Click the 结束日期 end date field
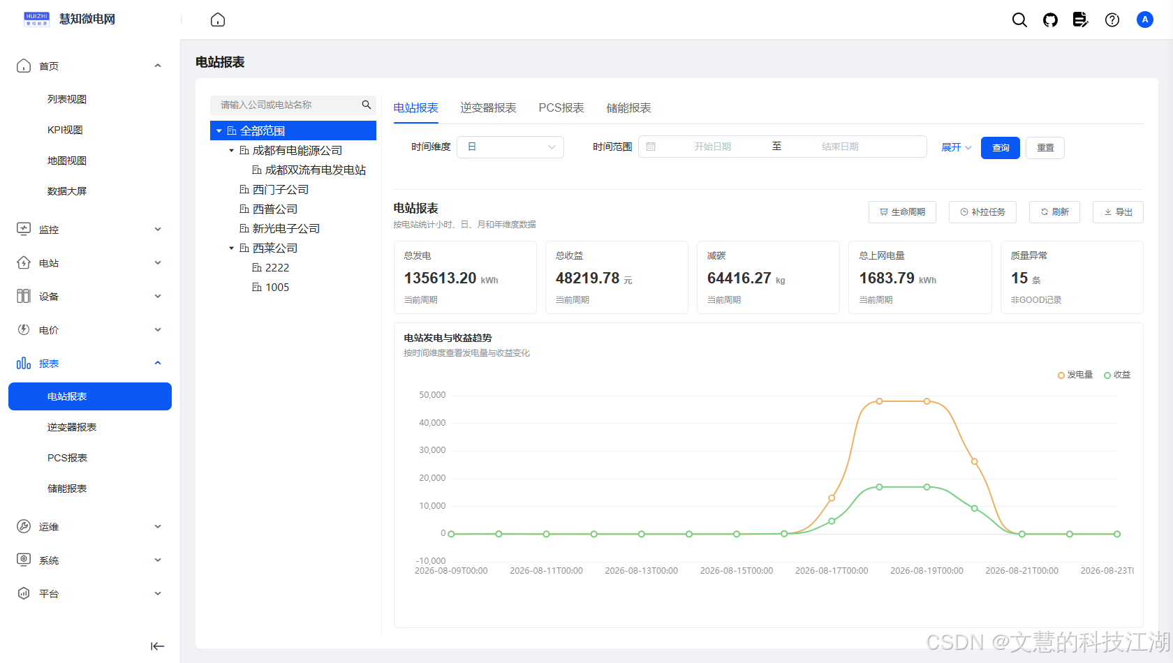1173x663 pixels. coord(840,147)
